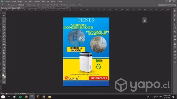This screenshot has width=177, height=99.
Task: Open the workspace switcher dropdown
Action: tap(167, 5)
